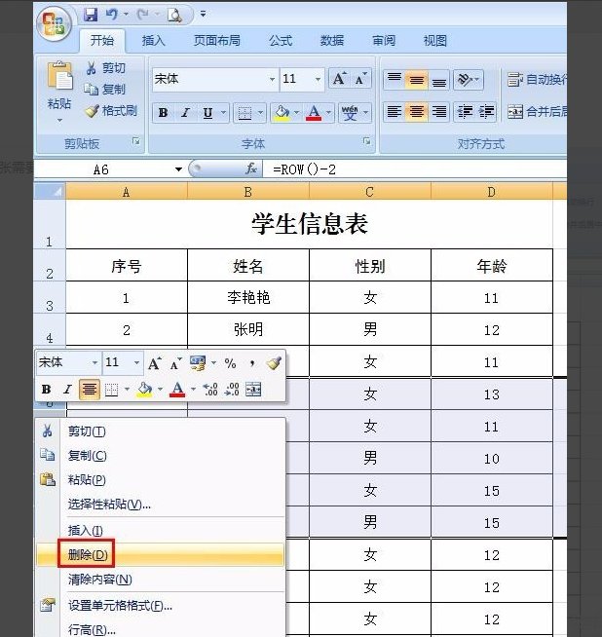Apply borders from ribbon border button
The image size is (602, 637).
[x=245, y=113]
